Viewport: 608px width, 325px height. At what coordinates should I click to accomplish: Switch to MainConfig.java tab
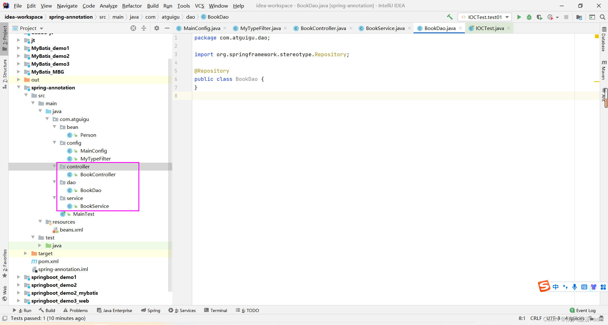[202, 28]
